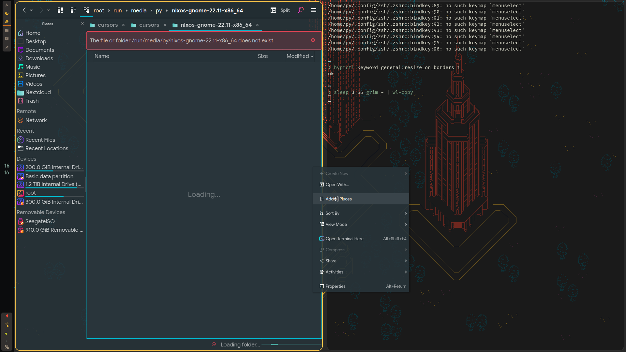Switch to details tree view mode
This screenshot has height=352, width=626.
point(86,10)
